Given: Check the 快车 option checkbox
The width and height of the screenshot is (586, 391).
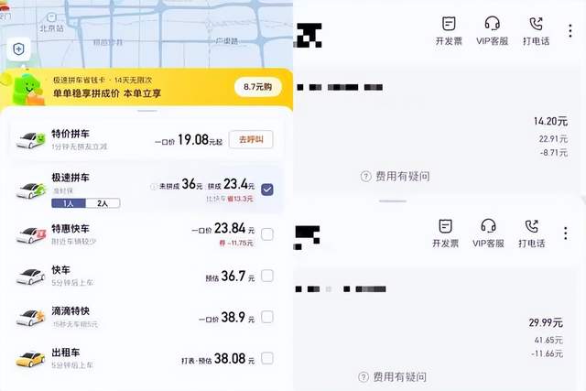Looking at the screenshot, I should 266,276.
